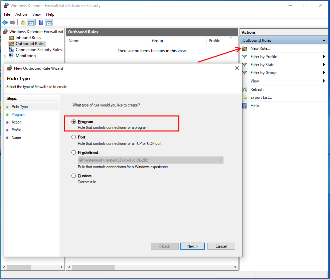Click the Filter by Profile funnel icon
The height and width of the screenshot is (279, 330).
(244, 57)
